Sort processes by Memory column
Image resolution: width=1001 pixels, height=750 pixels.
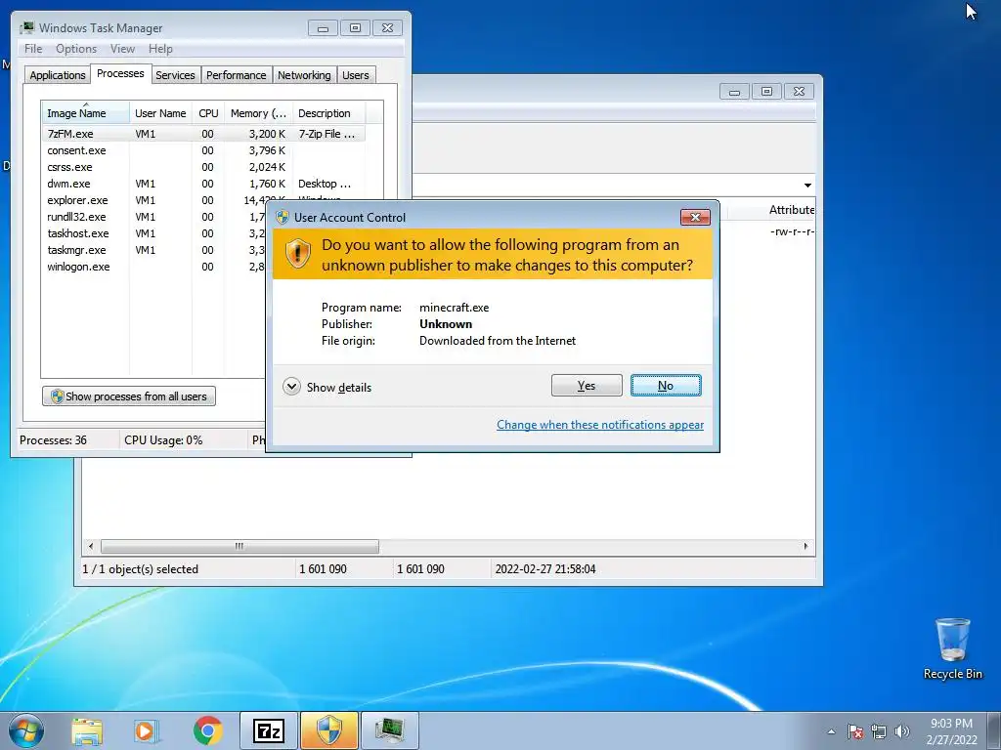click(x=258, y=113)
